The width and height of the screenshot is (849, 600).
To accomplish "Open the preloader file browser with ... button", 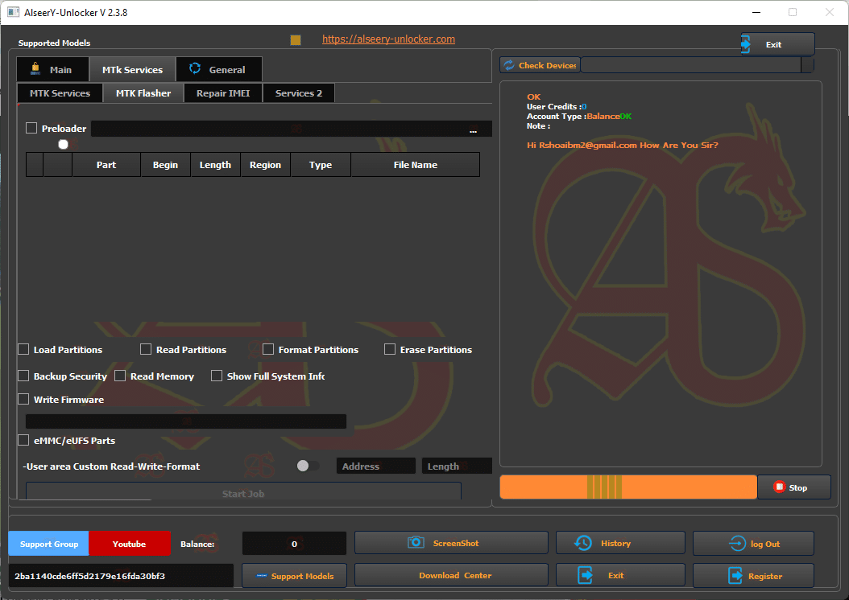I will pyautogui.click(x=474, y=129).
